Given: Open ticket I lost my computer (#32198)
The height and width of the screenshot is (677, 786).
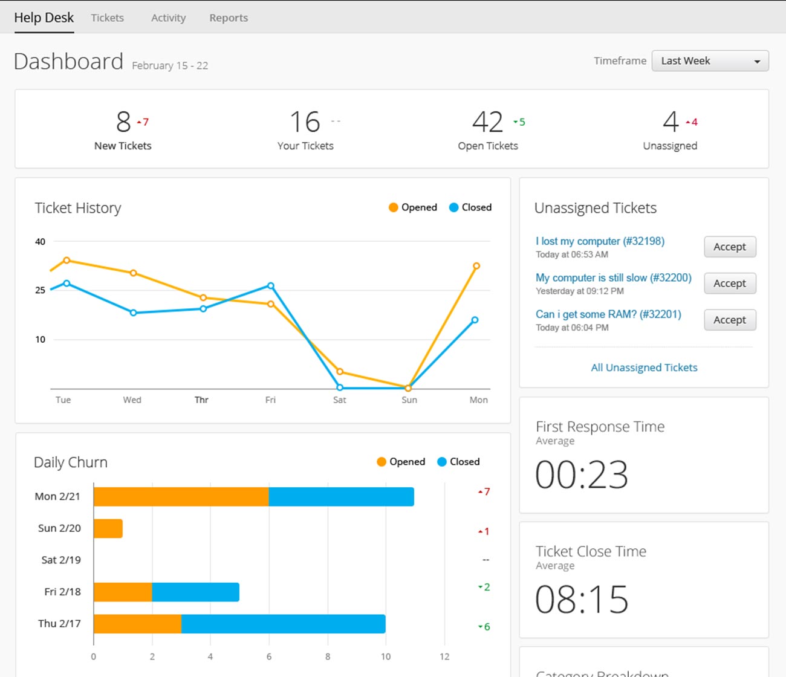Looking at the screenshot, I should (600, 241).
